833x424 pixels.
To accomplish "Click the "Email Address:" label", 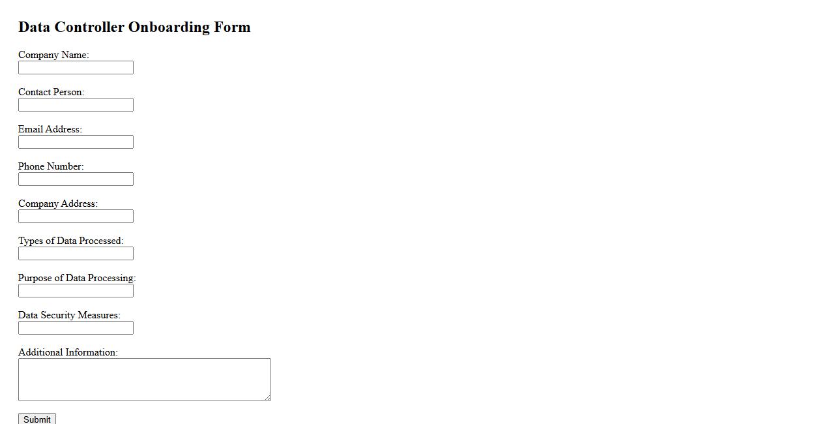I will (x=50, y=129).
